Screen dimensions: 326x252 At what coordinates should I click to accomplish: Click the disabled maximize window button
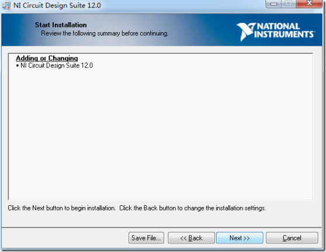(x=289, y=4)
